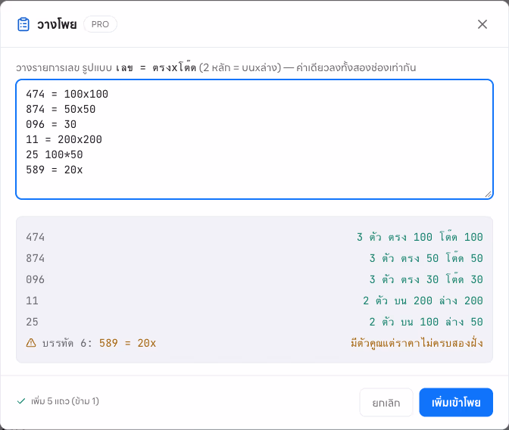The width and height of the screenshot is (509, 430).
Task: Click the error message มีตัวคูณแต่ราคาไม่ครบสองฝั่ง
Action: [417, 343]
